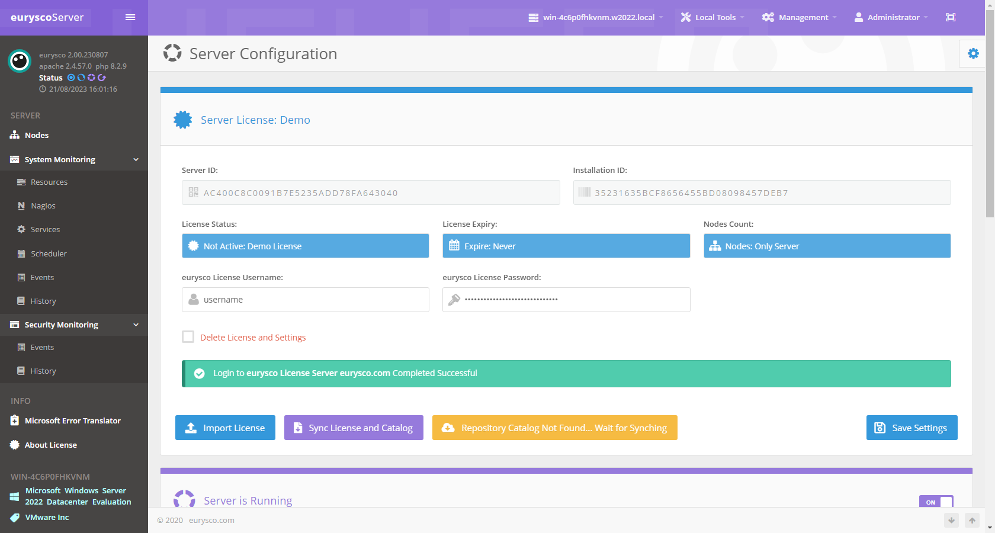
Task: Click the QR icon in Server ID field
Action: tap(194, 192)
